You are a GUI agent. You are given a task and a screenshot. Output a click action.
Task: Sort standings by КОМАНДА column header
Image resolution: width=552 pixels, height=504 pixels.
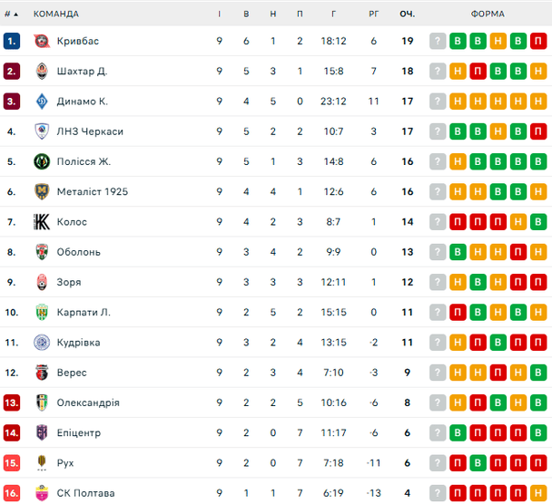tap(56, 14)
